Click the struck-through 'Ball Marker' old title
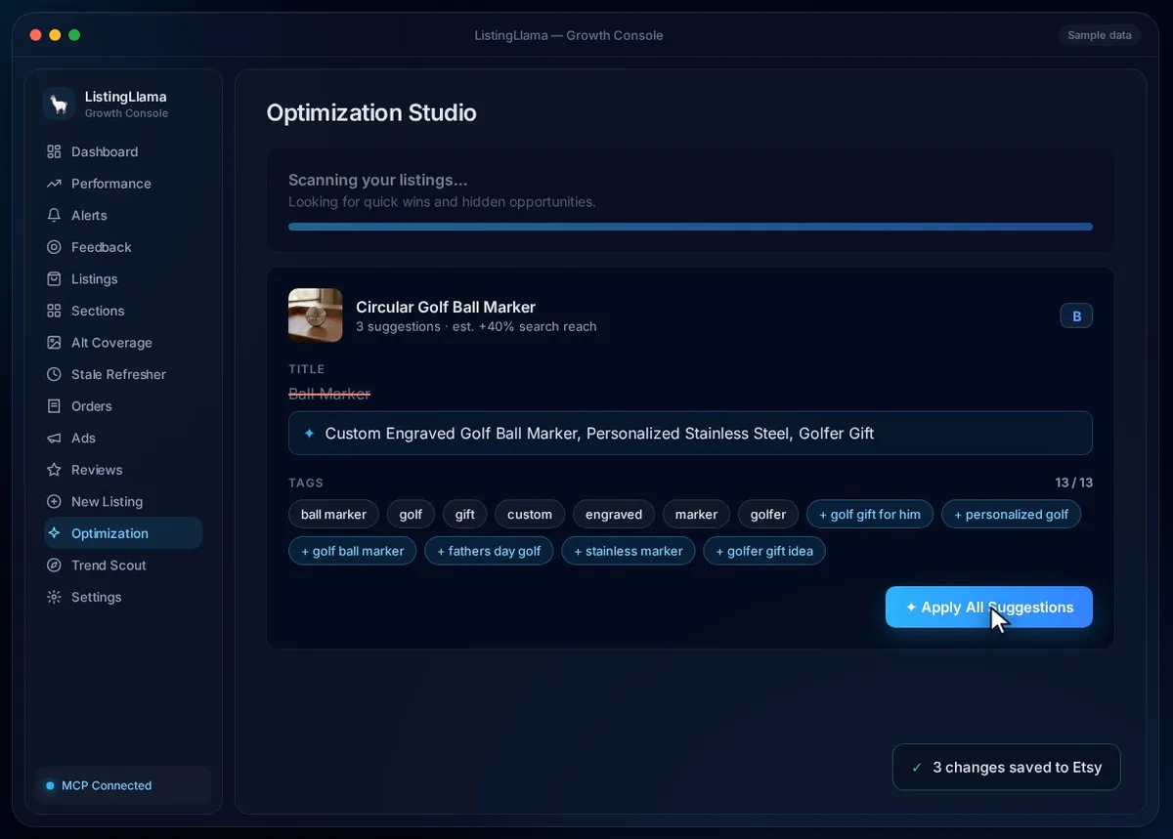Image resolution: width=1173 pixels, height=839 pixels. (x=329, y=394)
